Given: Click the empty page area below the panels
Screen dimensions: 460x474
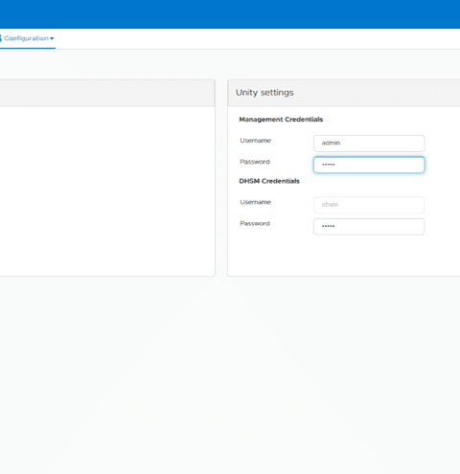Looking at the screenshot, I should (x=230, y=375).
